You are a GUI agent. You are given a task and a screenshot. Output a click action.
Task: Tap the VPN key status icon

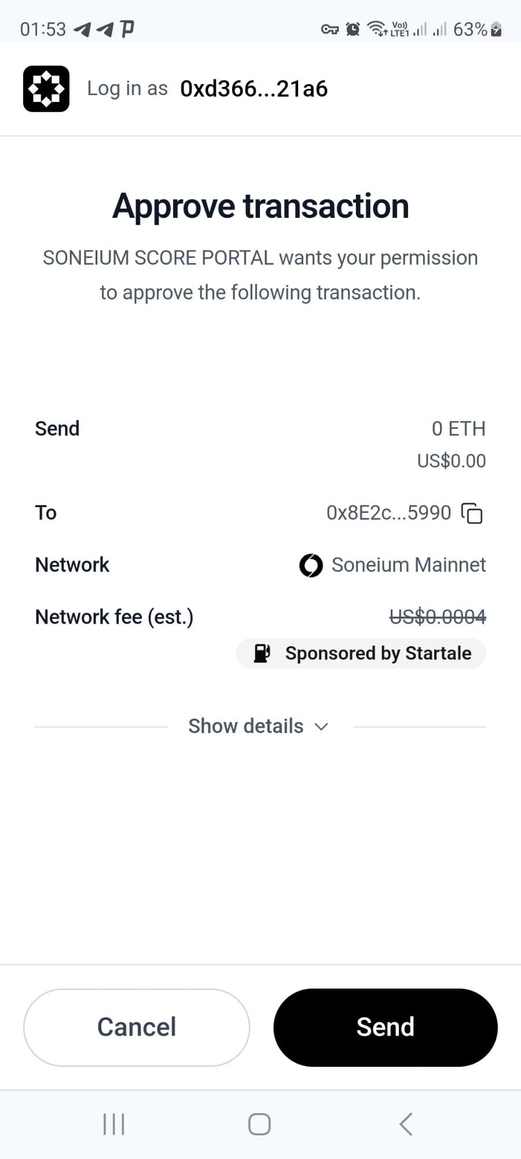click(x=329, y=29)
